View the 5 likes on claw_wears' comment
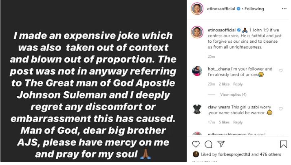The height and width of the screenshot is (165, 291). tap(223, 122)
